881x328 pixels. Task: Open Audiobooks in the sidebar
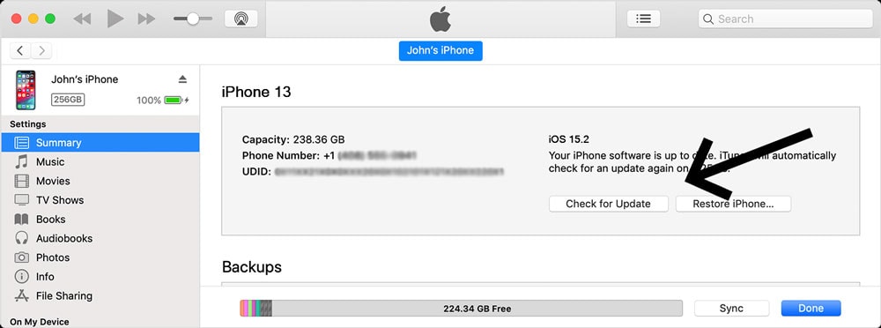pyautogui.click(x=100, y=239)
